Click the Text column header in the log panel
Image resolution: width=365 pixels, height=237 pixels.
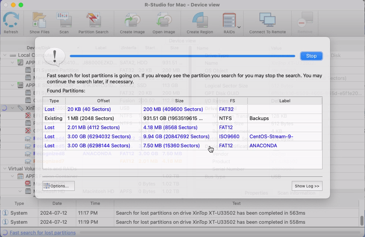coord(236,203)
